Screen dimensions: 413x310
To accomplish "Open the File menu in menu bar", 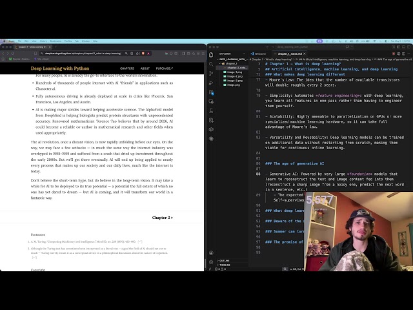I will click(19, 41).
